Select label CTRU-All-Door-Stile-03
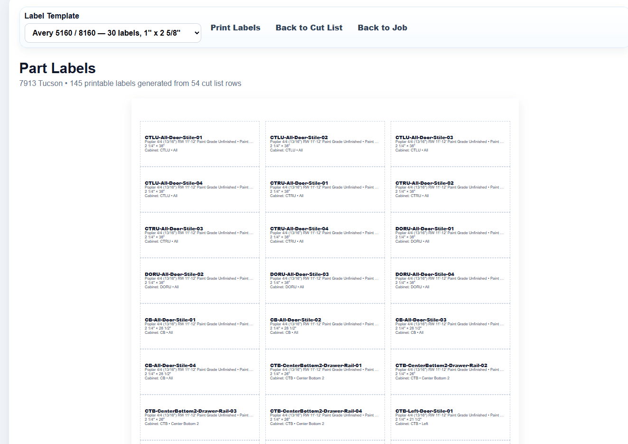This screenshot has width=628, height=444. 200,235
